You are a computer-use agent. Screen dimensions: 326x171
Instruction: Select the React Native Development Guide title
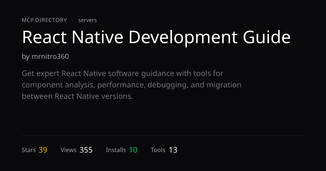[x=156, y=37]
